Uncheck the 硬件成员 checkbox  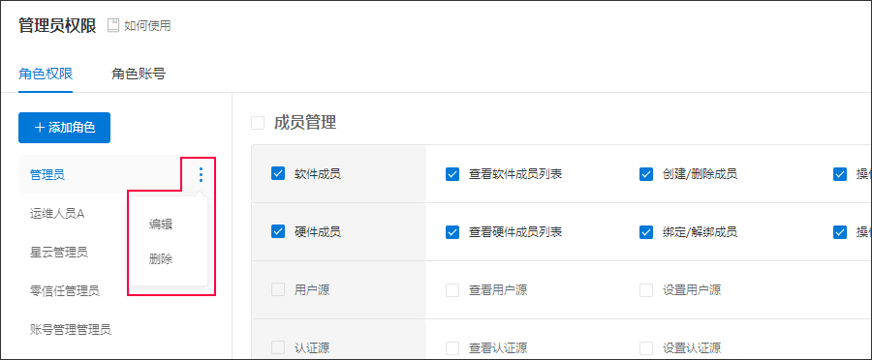pos(278,231)
